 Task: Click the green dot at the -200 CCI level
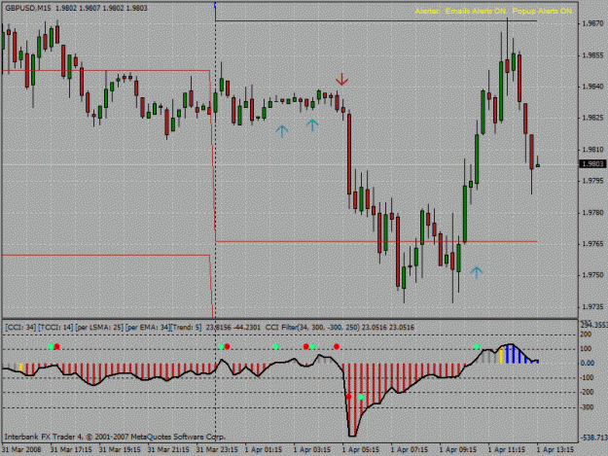(x=361, y=397)
